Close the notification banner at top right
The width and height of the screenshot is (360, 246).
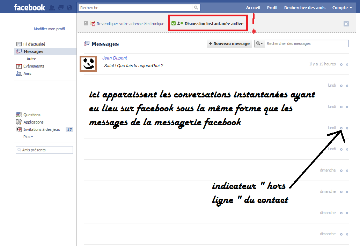pyautogui.click(x=346, y=24)
